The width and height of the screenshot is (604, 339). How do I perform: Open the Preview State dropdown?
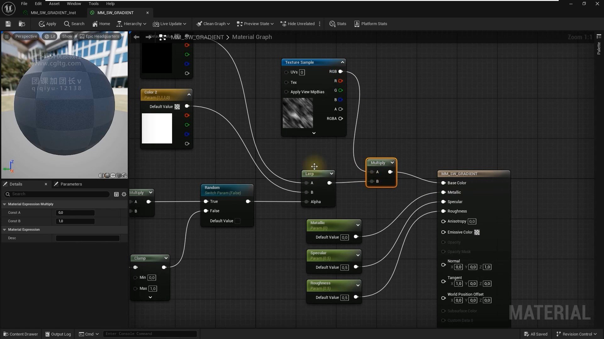coord(255,24)
